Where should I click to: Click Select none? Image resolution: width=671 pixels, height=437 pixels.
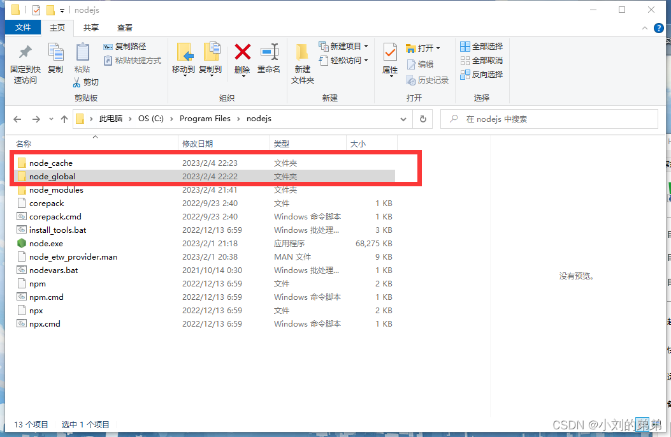coord(482,61)
